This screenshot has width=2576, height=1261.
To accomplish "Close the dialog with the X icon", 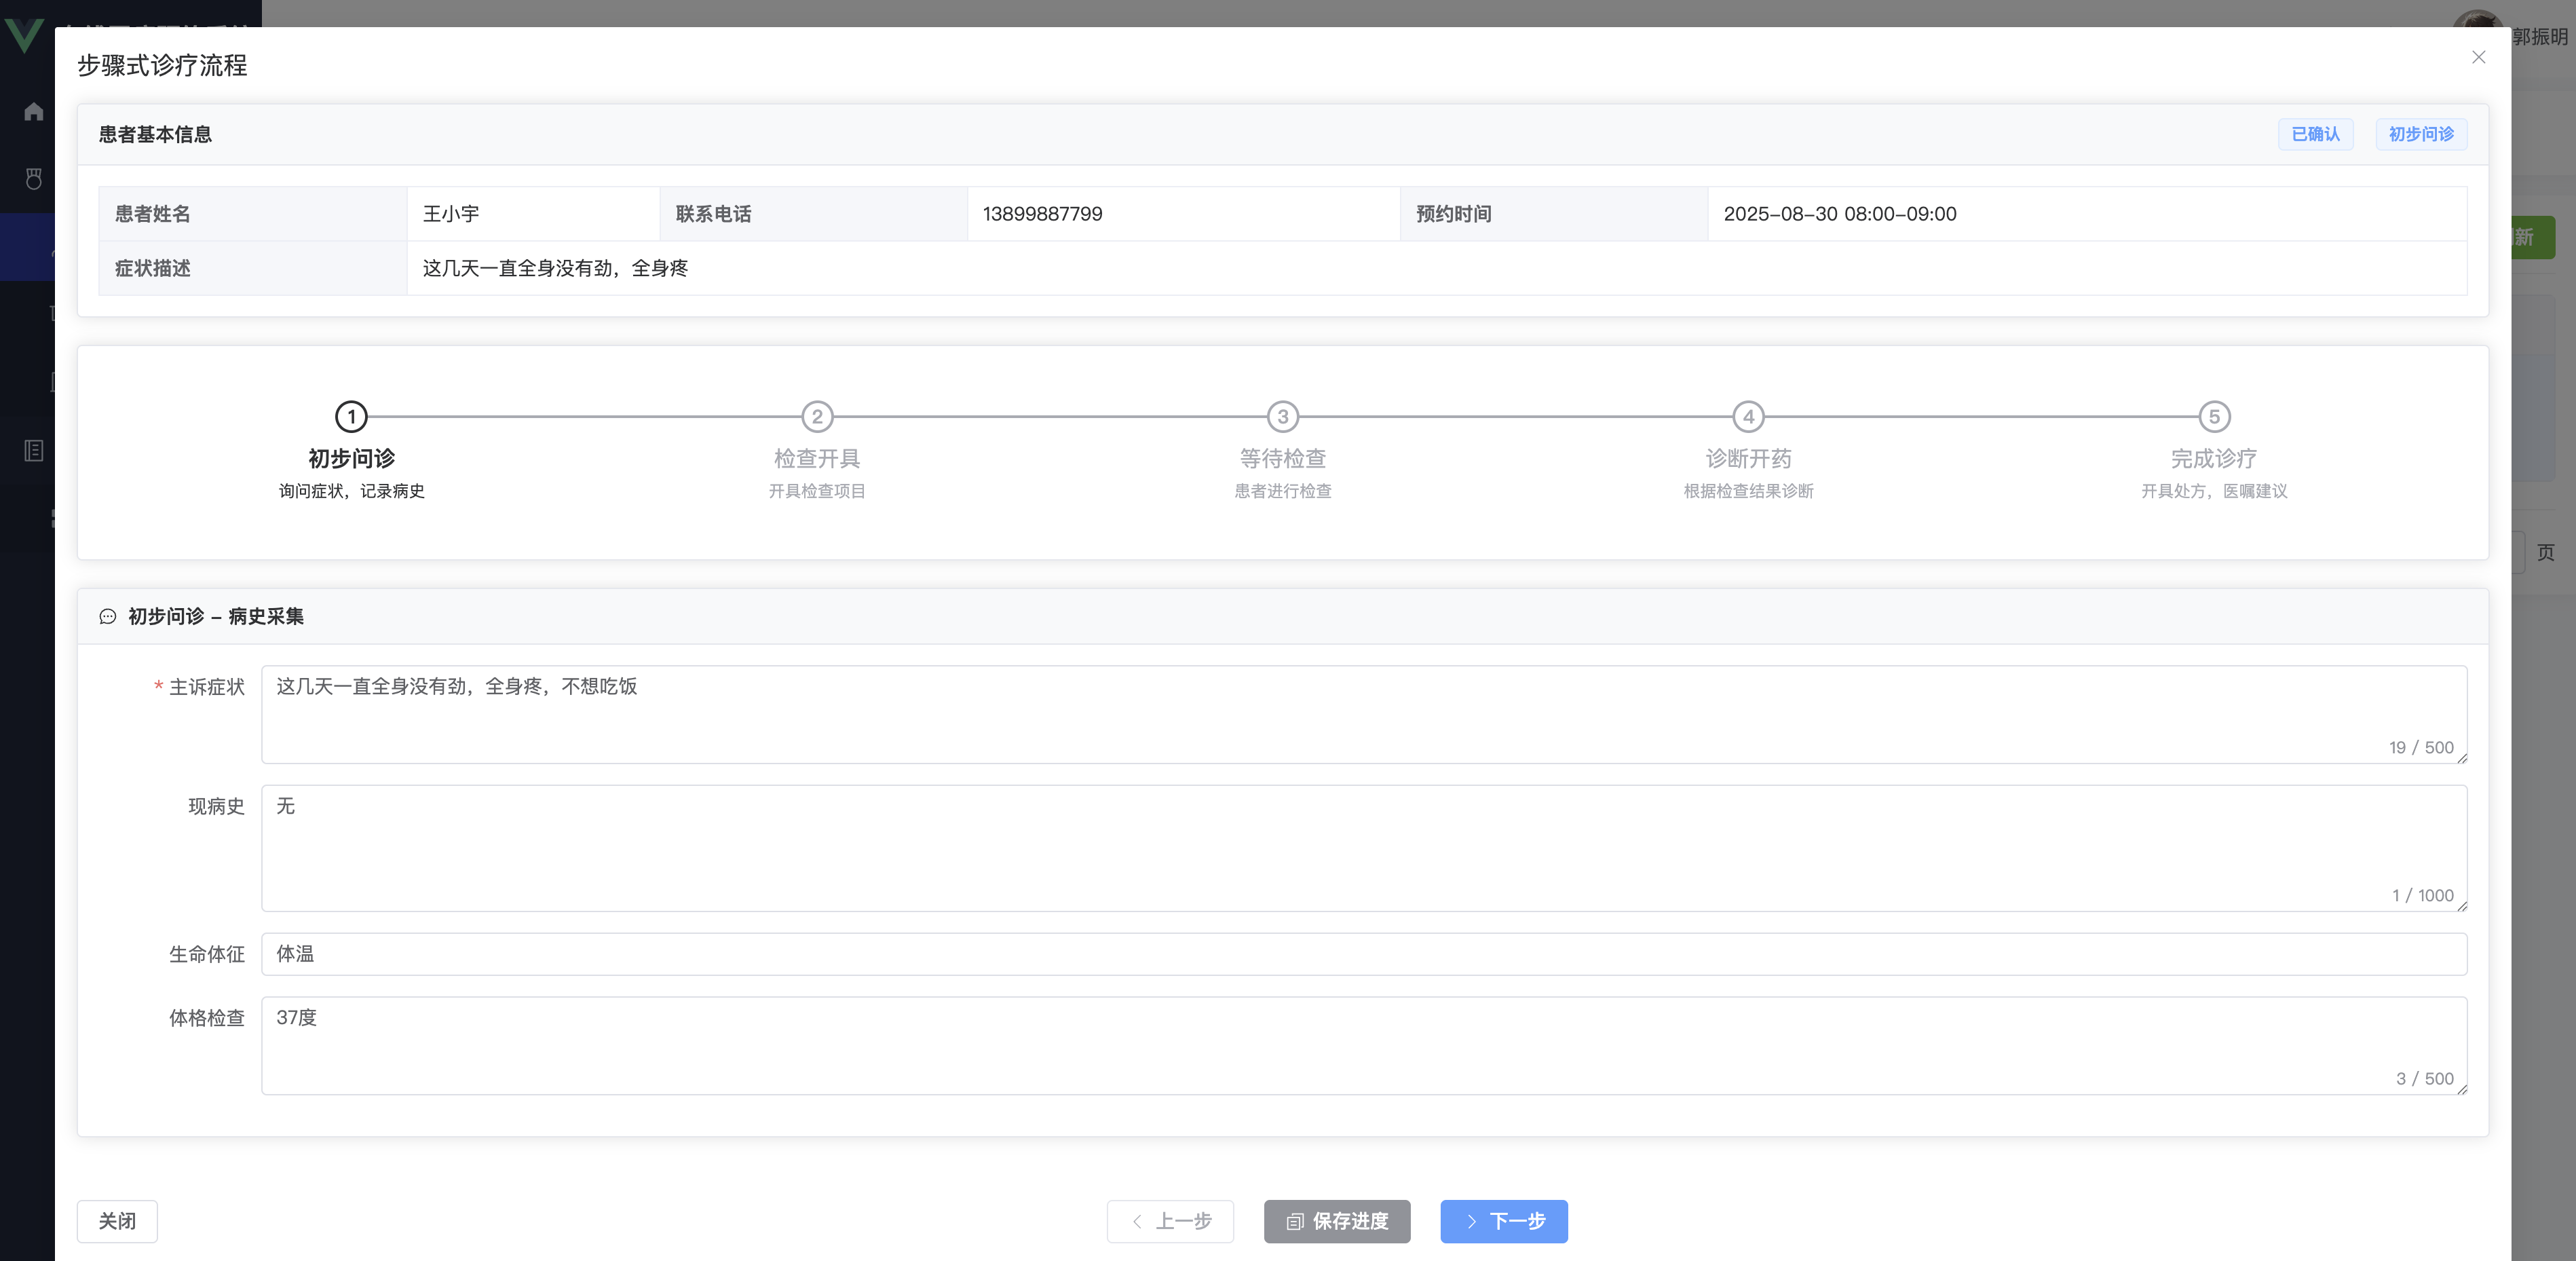I will point(2478,57).
